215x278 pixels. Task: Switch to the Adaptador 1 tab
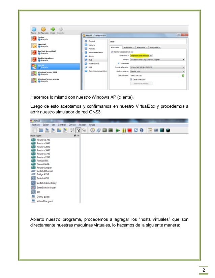[x=116, y=47]
